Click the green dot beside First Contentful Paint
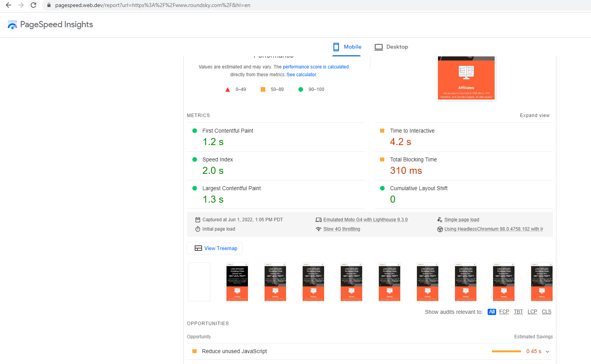 point(195,131)
